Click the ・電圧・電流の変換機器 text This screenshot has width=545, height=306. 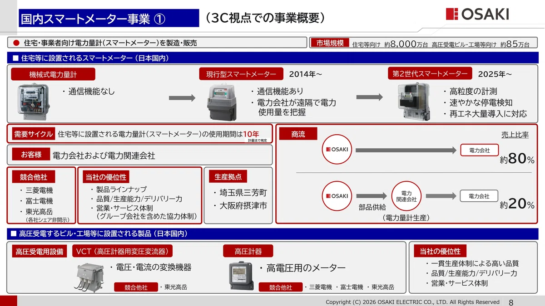(150, 267)
